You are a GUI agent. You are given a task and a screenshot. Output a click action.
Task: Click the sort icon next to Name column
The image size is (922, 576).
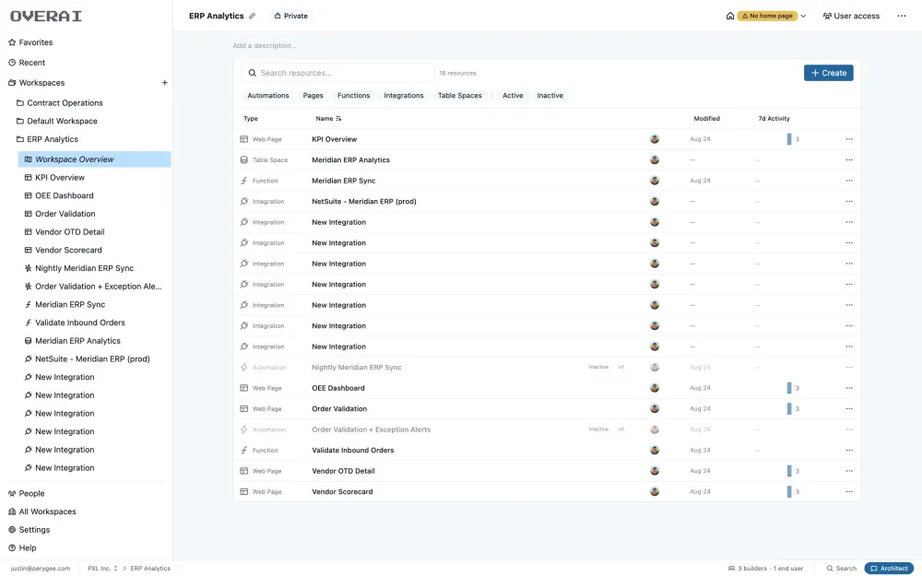[338, 119]
